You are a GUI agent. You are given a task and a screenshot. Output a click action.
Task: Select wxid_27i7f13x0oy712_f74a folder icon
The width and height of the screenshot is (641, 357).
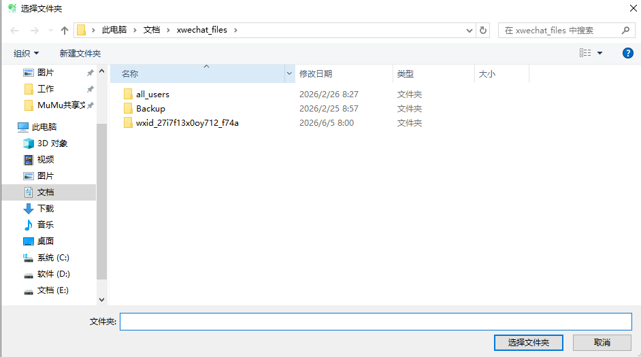click(128, 123)
